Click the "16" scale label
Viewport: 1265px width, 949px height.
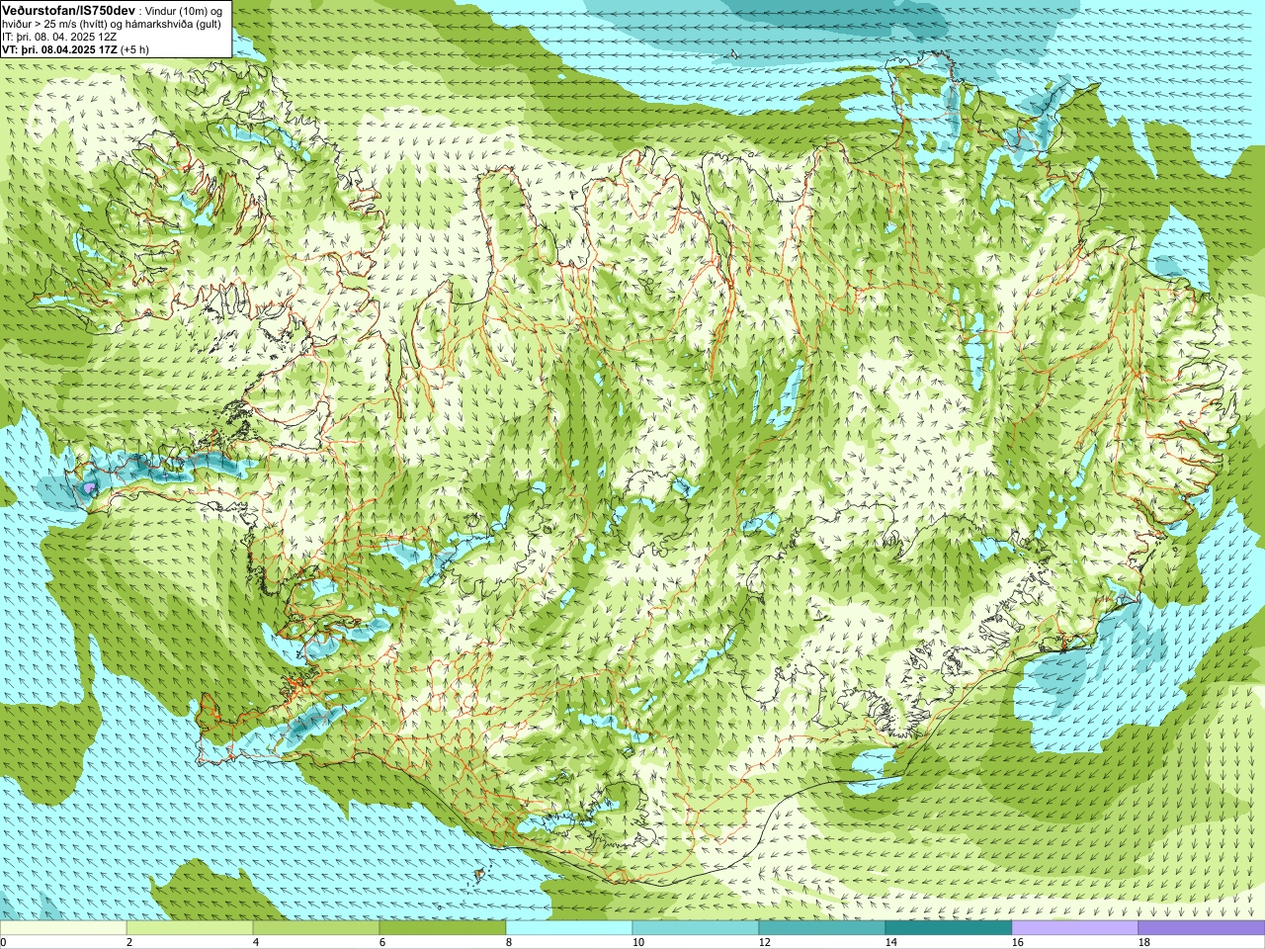click(1018, 943)
